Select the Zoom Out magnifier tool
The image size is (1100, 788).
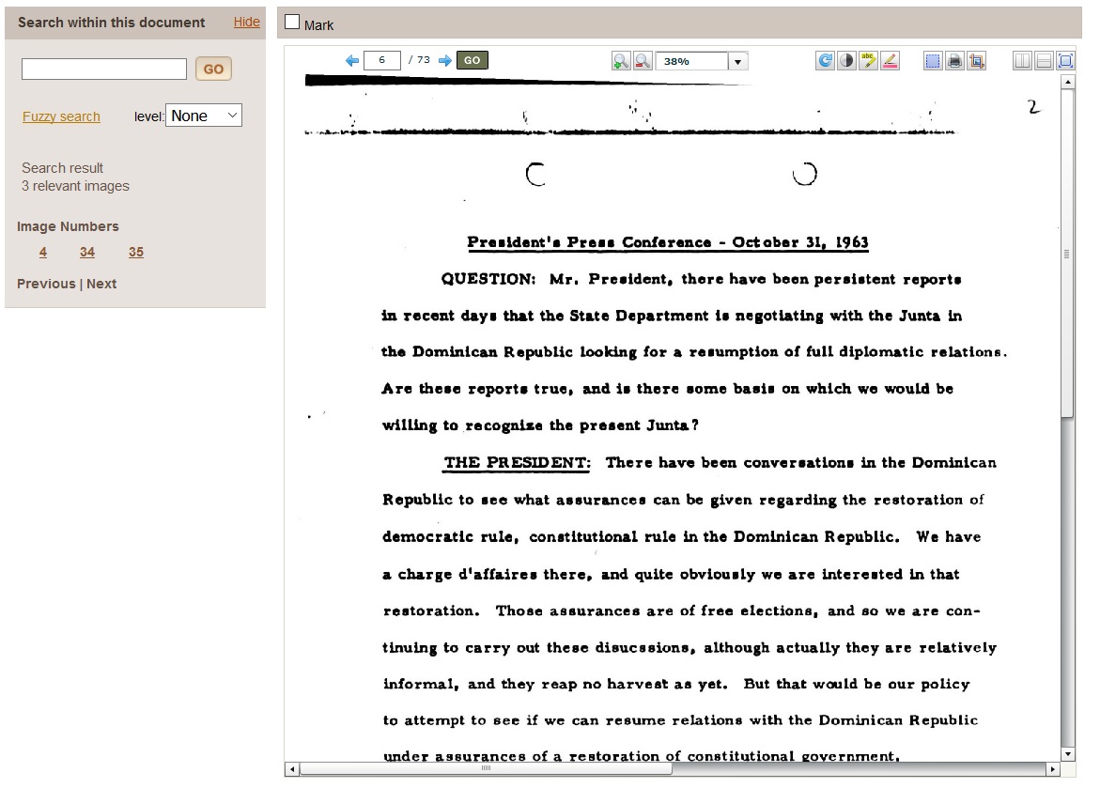[x=642, y=60]
